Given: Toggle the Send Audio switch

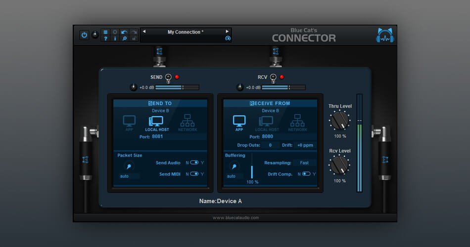Looking at the screenshot, I should click(x=194, y=163).
